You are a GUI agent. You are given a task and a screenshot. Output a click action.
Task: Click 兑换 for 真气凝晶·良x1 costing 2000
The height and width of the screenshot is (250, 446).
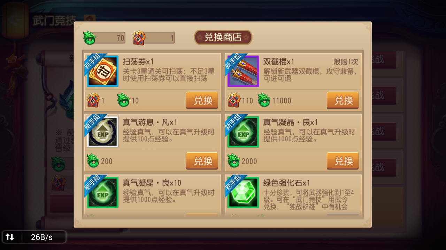(x=343, y=161)
